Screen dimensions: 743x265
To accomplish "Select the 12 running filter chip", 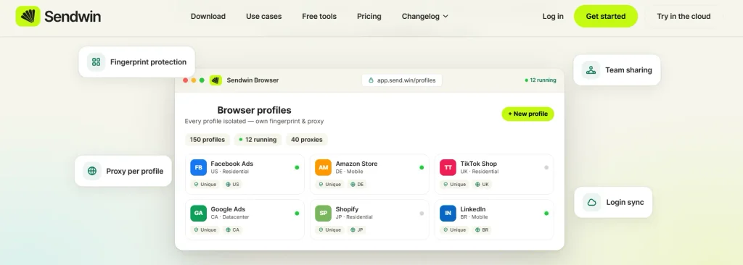I will 258,140.
